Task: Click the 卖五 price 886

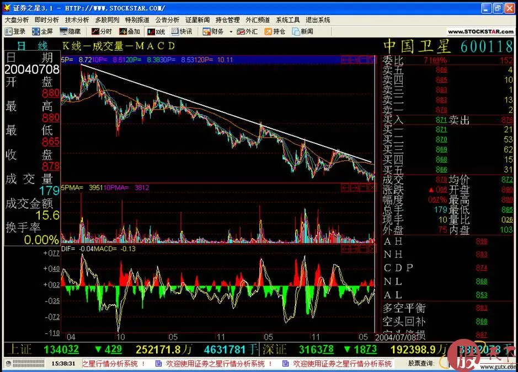Action: (441, 69)
